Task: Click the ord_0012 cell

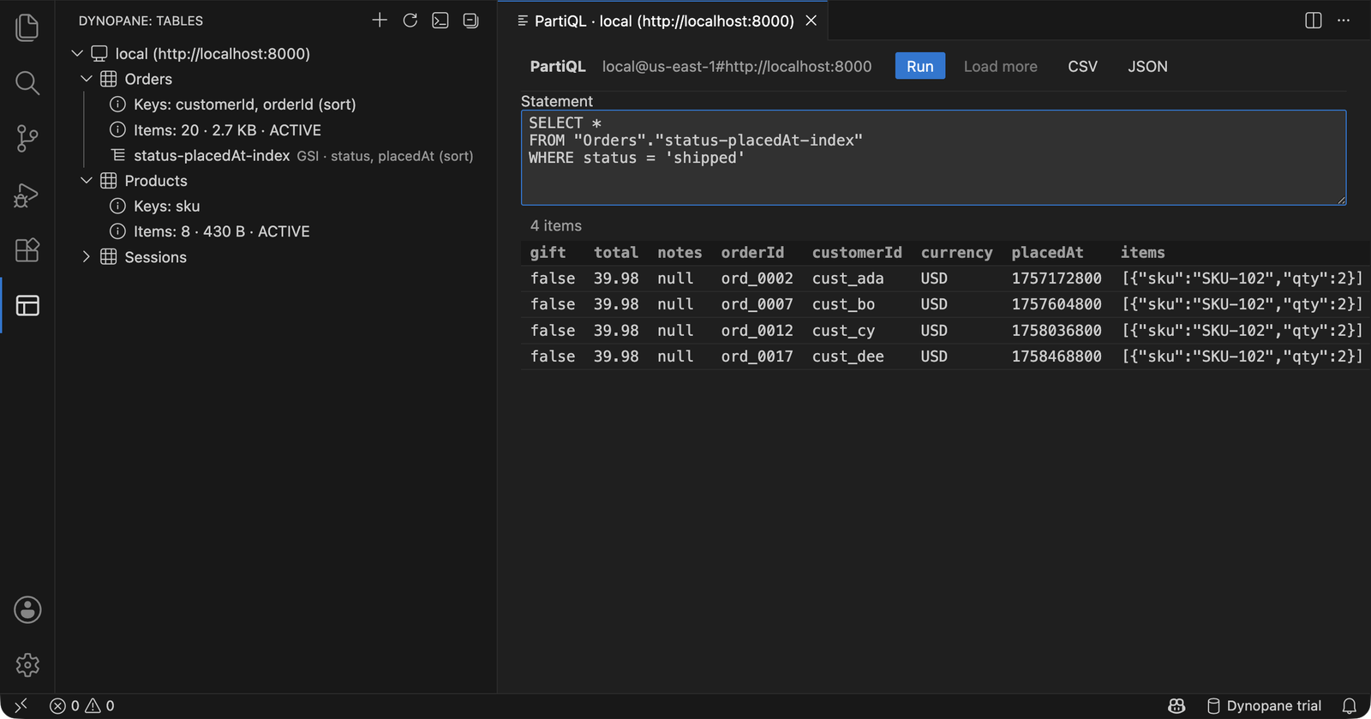Action: point(757,331)
